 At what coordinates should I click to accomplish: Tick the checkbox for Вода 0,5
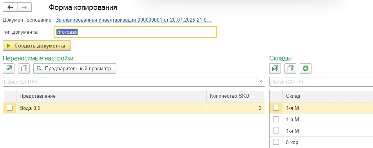(9, 108)
